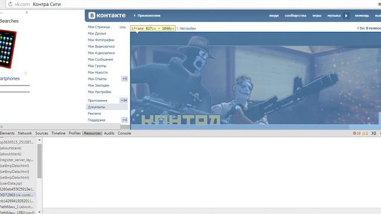Viewport: 381px width, 214px height.
Task: Click the music player play arrow in VK header
Action: [x=346, y=15]
